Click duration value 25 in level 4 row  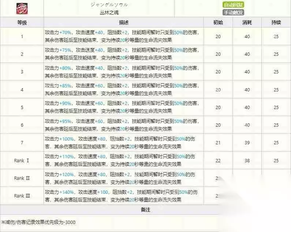(x=276, y=90)
